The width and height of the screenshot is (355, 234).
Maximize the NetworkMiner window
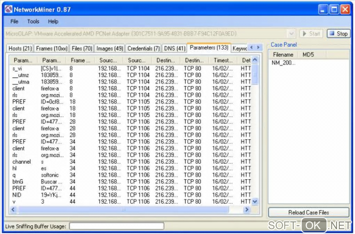pyautogui.click(x=334, y=9)
